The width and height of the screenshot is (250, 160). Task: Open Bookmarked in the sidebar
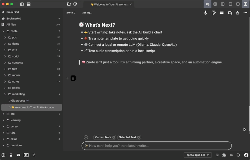(x=32, y=19)
